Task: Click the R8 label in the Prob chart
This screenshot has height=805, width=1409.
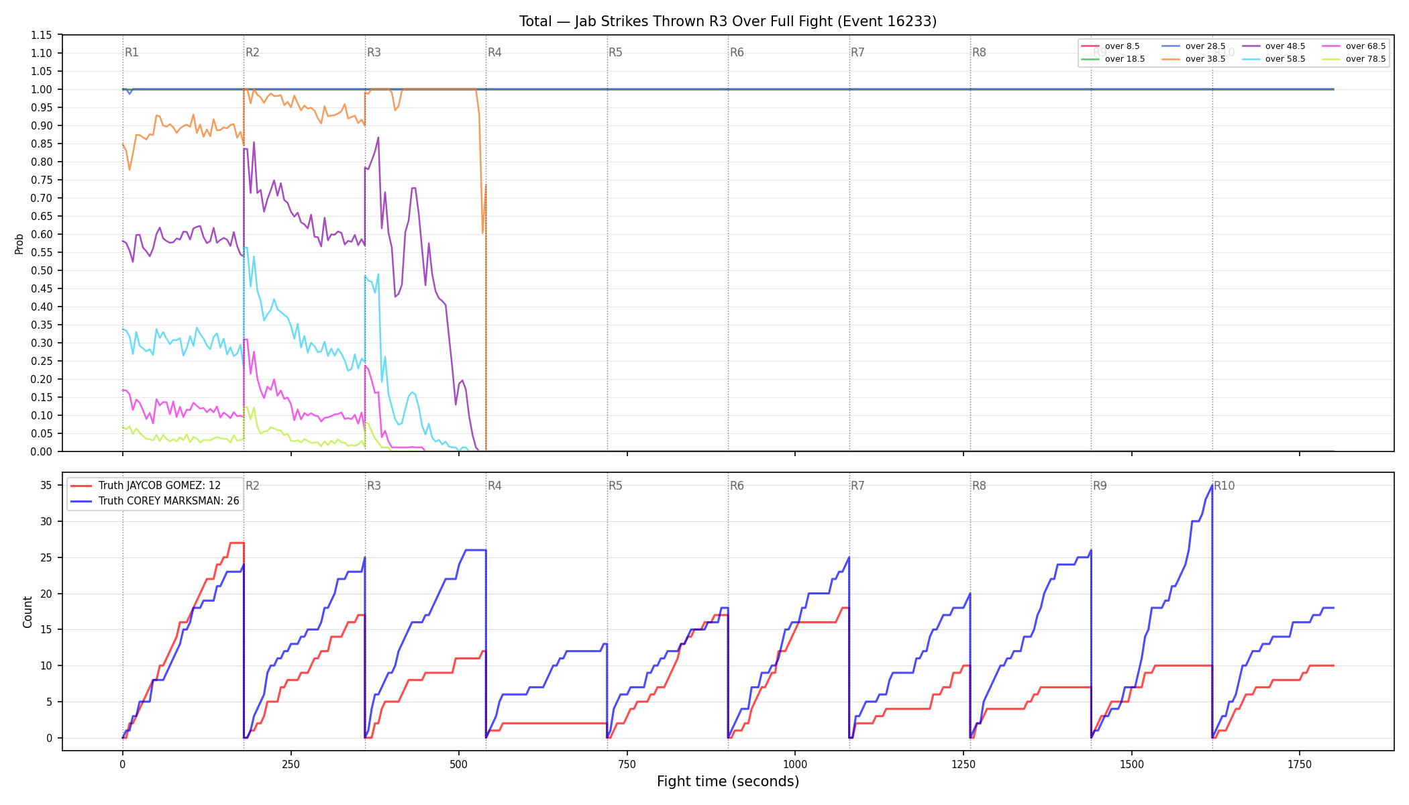Action: [x=979, y=52]
